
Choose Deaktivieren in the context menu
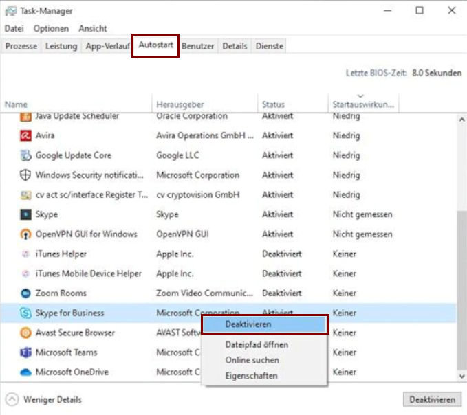[265, 324]
